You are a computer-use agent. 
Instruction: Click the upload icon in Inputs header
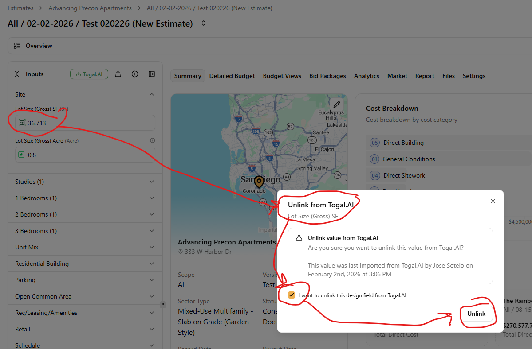click(118, 74)
